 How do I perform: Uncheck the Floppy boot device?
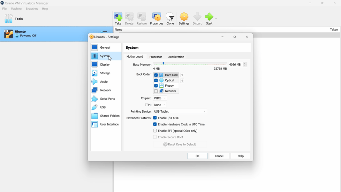(x=156, y=85)
